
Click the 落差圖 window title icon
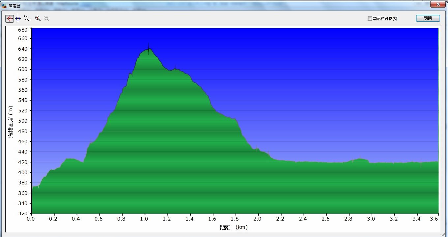pos(4,6)
